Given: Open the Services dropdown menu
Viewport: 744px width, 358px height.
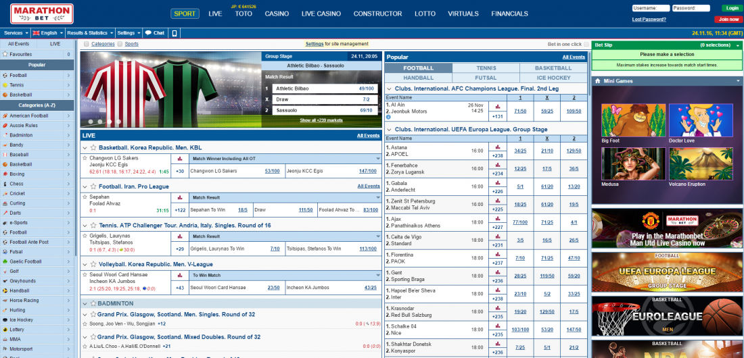Looking at the screenshot, I should [x=15, y=33].
